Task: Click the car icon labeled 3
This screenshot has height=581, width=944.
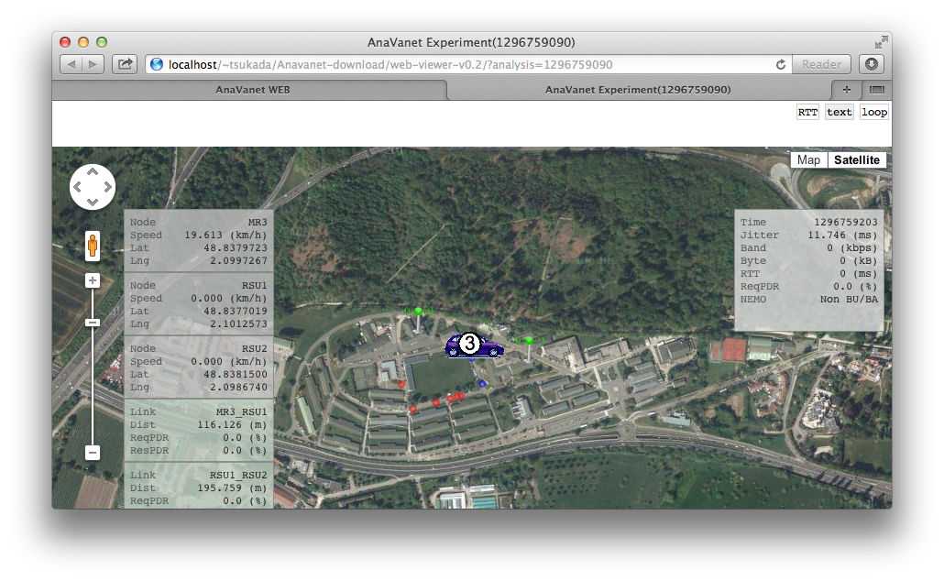Action: (469, 345)
